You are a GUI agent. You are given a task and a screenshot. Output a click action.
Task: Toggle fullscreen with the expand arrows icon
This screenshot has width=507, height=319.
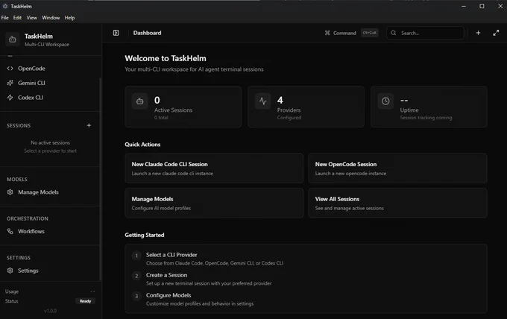[496, 33]
